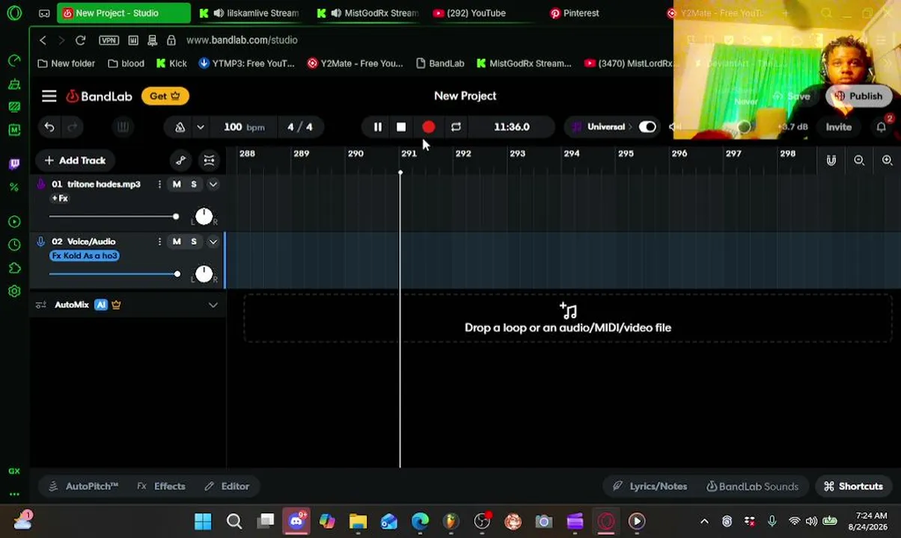Open the metronome settings dropdown arrow
Viewport: 901px width, 538px height.
[201, 127]
